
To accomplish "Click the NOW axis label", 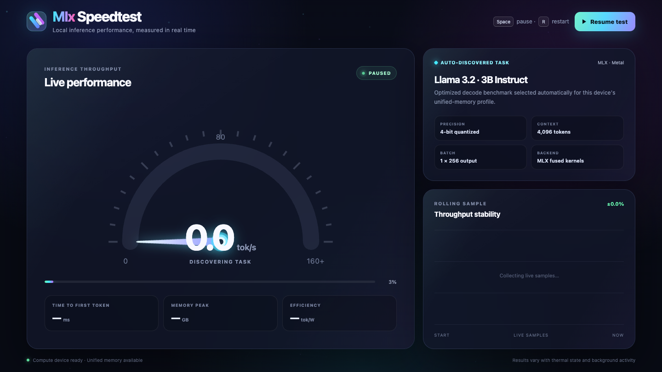I will 618,335.
